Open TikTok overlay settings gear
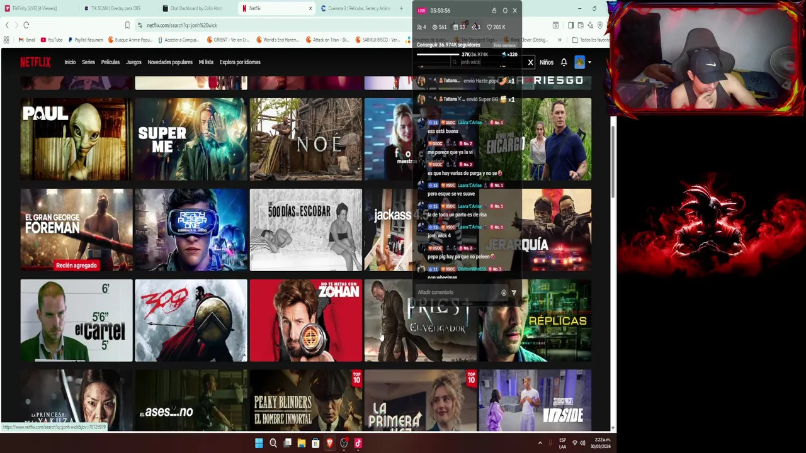 [x=505, y=11]
